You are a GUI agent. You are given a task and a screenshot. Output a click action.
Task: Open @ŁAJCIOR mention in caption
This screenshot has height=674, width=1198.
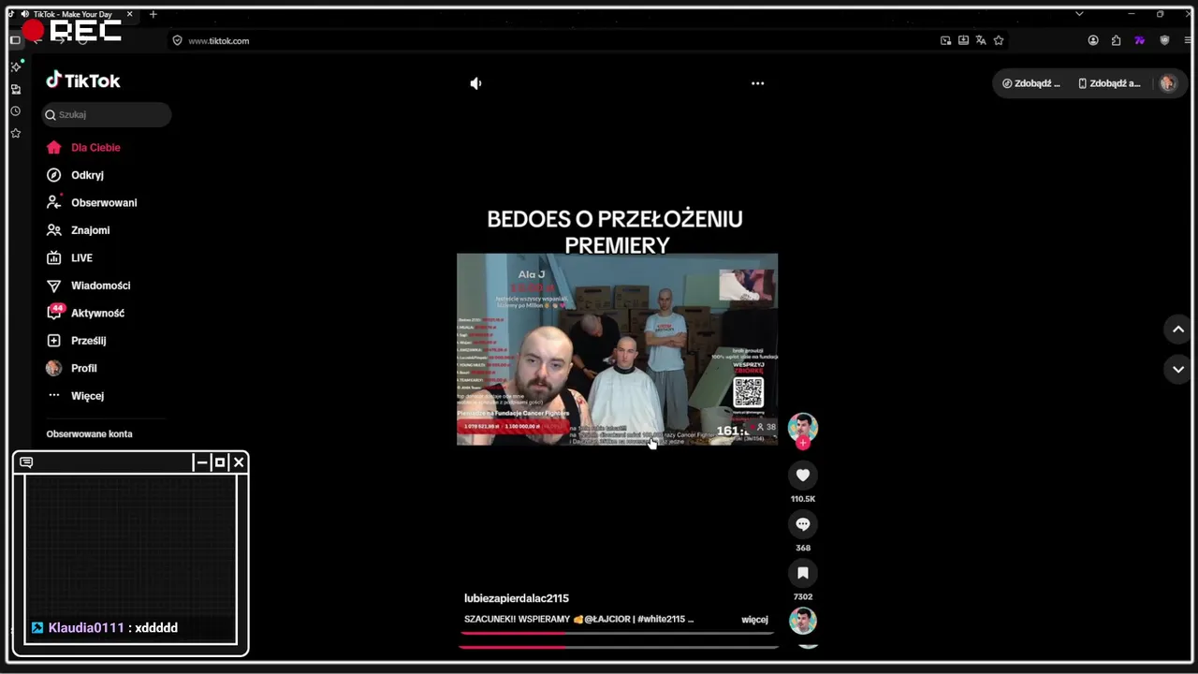click(606, 620)
